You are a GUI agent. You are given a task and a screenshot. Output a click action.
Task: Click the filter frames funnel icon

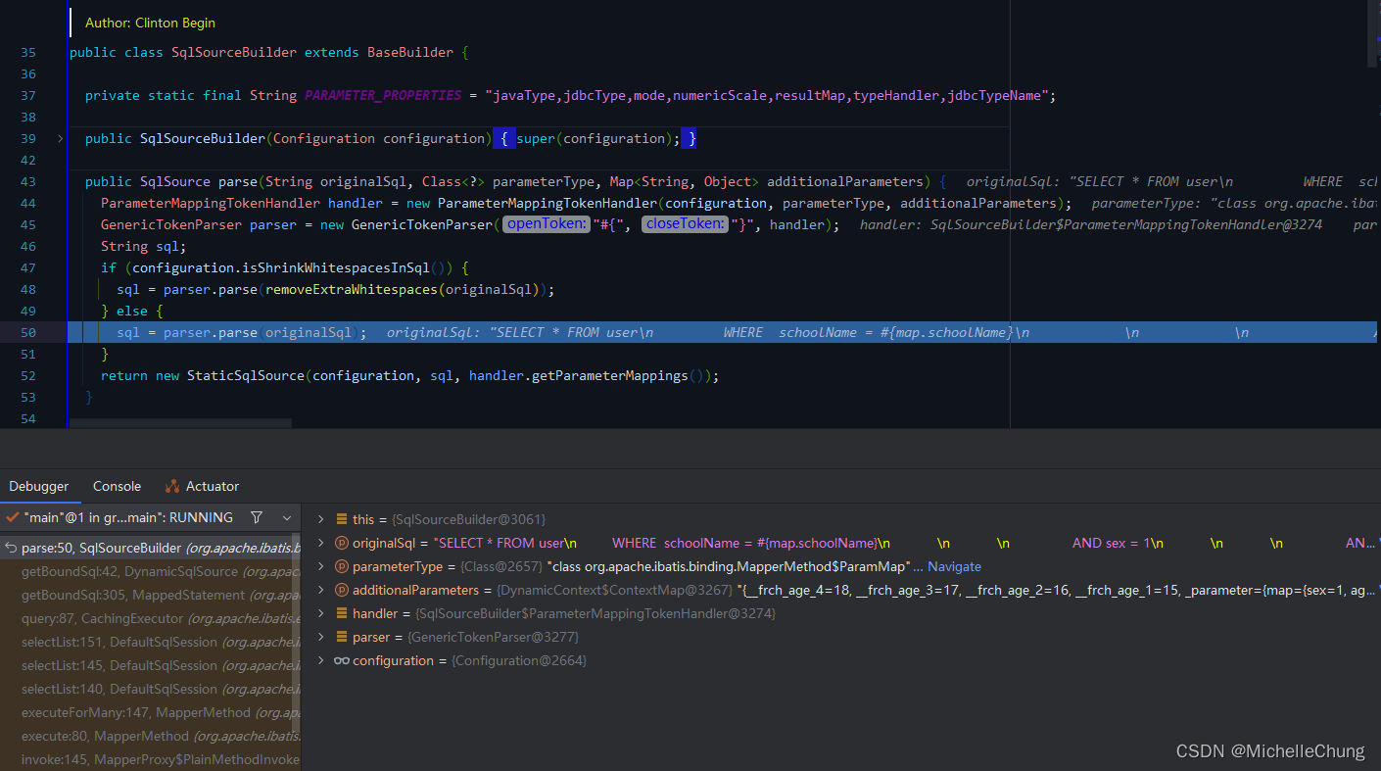[257, 517]
